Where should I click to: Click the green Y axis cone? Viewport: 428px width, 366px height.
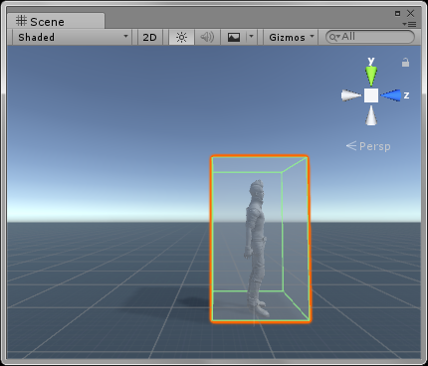pyautogui.click(x=371, y=76)
